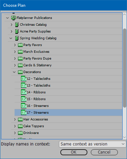Viewport: 127px width, 159px height.
Task: Click the scrollbar down arrow
Action: [x=125, y=137]
